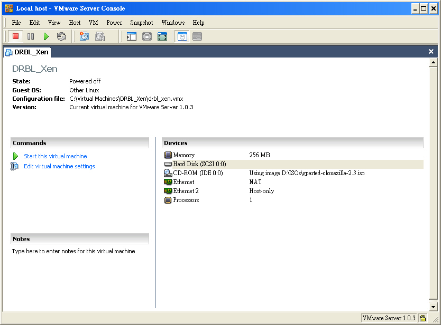The image size is (441, 325).
Task: Click the Quick Switch mode toolbar icon
Action: click(147, 36)
